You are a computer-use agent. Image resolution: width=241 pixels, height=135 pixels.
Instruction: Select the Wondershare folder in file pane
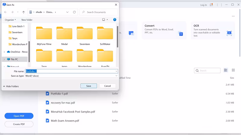coord(85,58)
